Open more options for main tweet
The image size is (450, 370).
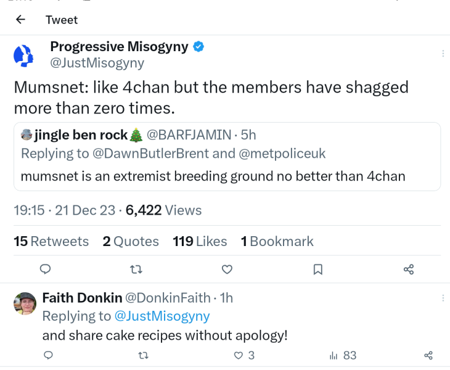tap(443, 54)
